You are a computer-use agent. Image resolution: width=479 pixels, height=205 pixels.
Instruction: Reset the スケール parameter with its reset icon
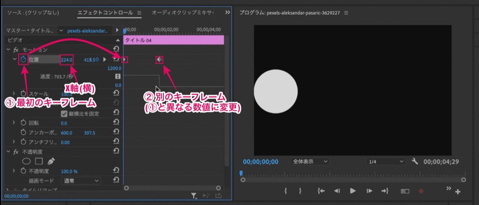(116, 93)
